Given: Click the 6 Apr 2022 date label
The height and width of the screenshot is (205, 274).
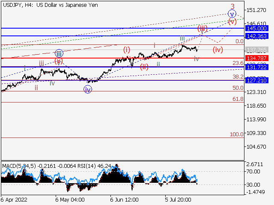Looking at the screenshot, I should click(14, 199).
